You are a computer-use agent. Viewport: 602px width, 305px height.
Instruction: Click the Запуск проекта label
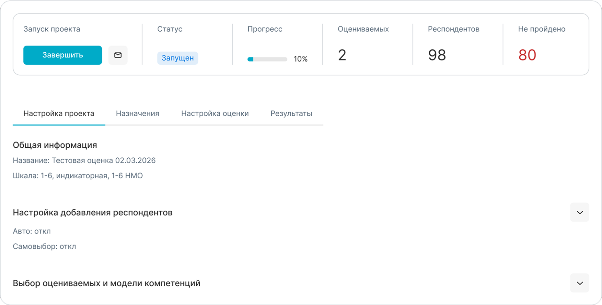click(x=52, y=29)
